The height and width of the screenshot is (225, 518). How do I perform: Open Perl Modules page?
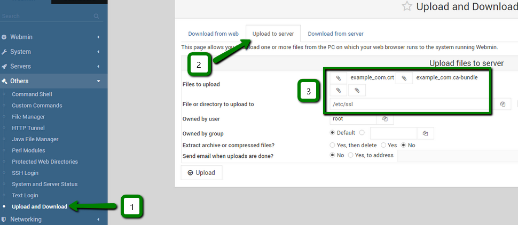28,150
